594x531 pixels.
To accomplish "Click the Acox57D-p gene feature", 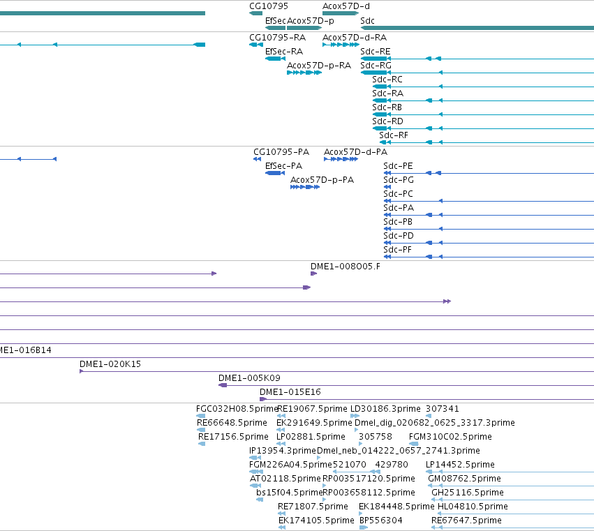I will coord(304,28).
